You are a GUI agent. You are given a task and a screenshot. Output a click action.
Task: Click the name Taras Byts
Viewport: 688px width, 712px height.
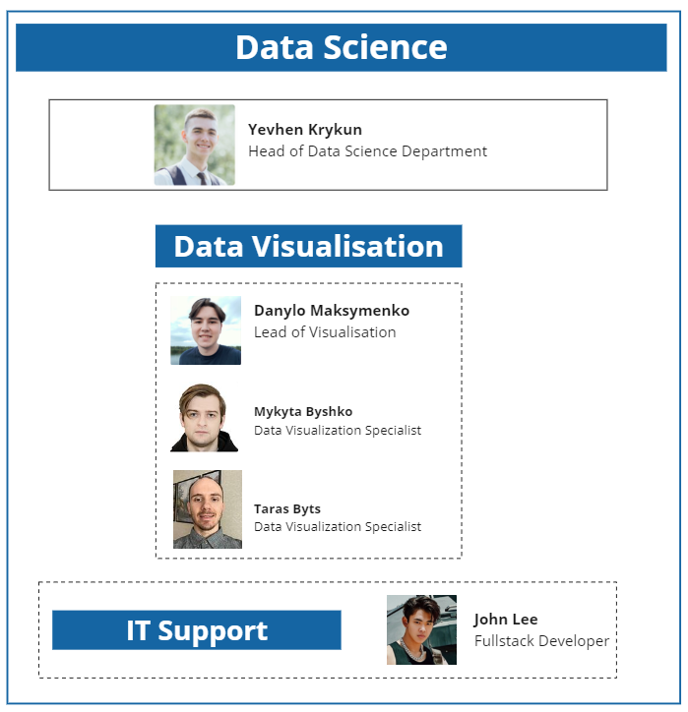click(x=287, y=509)
